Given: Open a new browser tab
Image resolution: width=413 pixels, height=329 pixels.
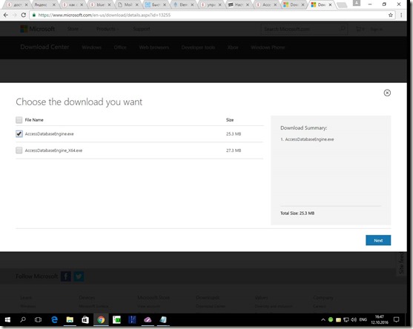Looking at the screenshot, I should (342, 4).
